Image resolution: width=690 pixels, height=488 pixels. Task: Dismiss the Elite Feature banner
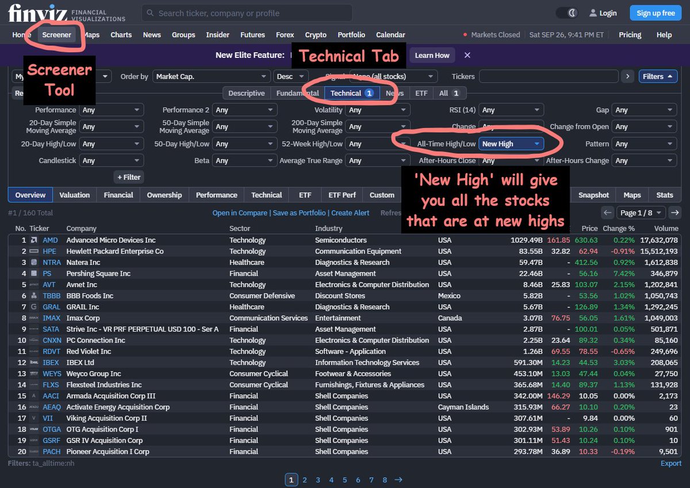467,55
